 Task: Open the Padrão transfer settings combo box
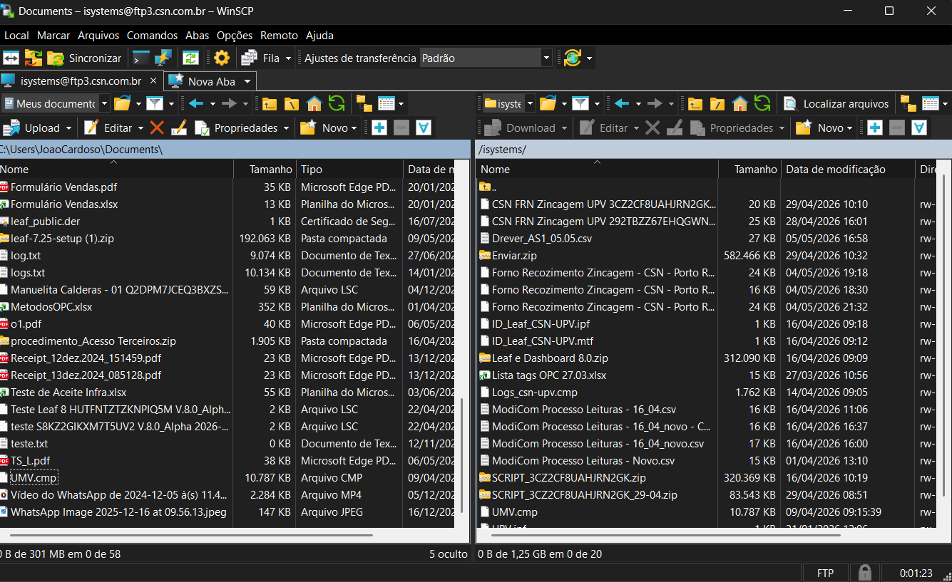(x=486, y=58)
